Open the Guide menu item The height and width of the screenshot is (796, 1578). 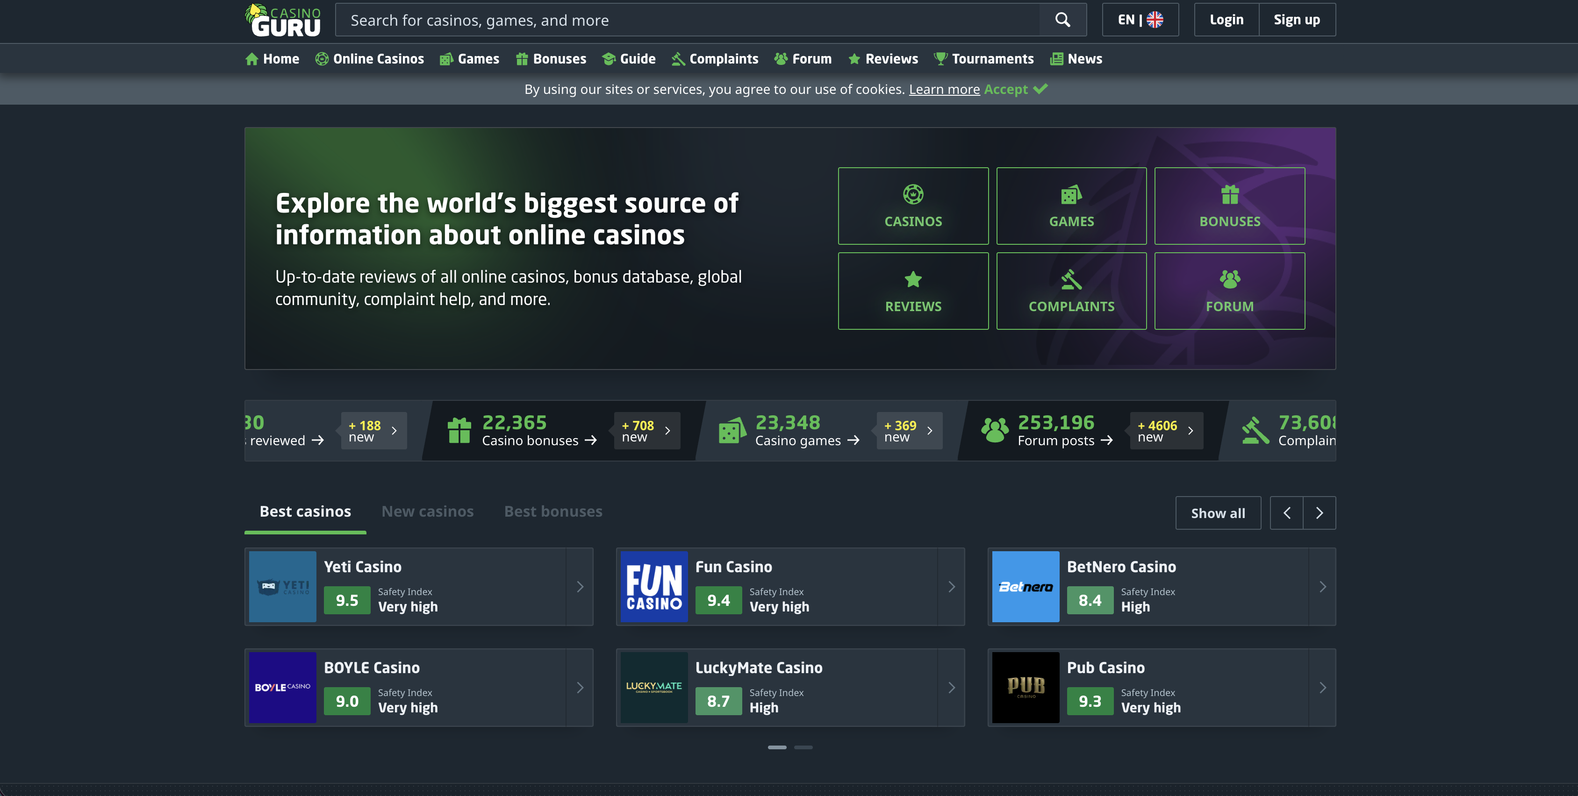point(629,59)
